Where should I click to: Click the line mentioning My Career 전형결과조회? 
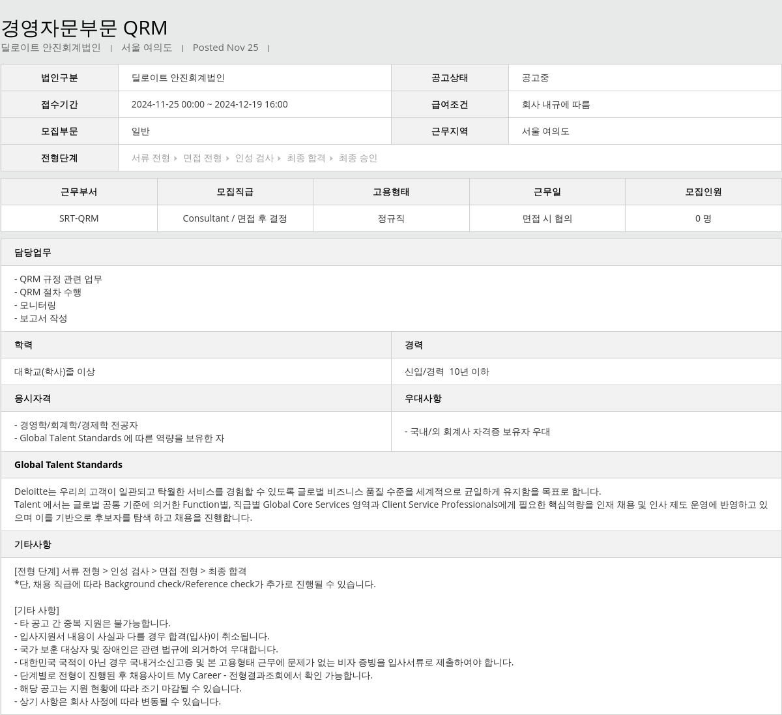click(x=194, y=675)
